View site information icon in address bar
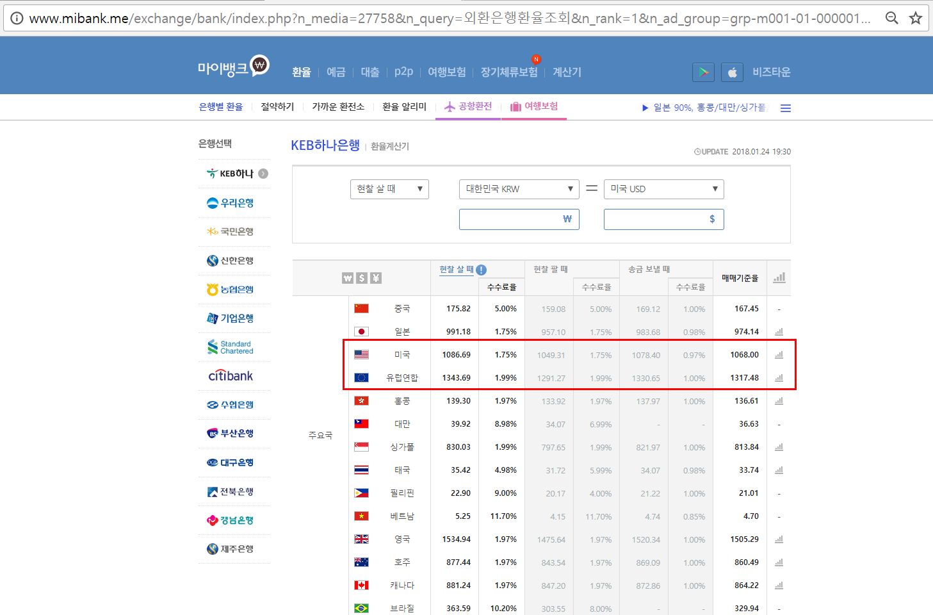The width and height of the screenshot is (933, 615). (x=17, y=18)
